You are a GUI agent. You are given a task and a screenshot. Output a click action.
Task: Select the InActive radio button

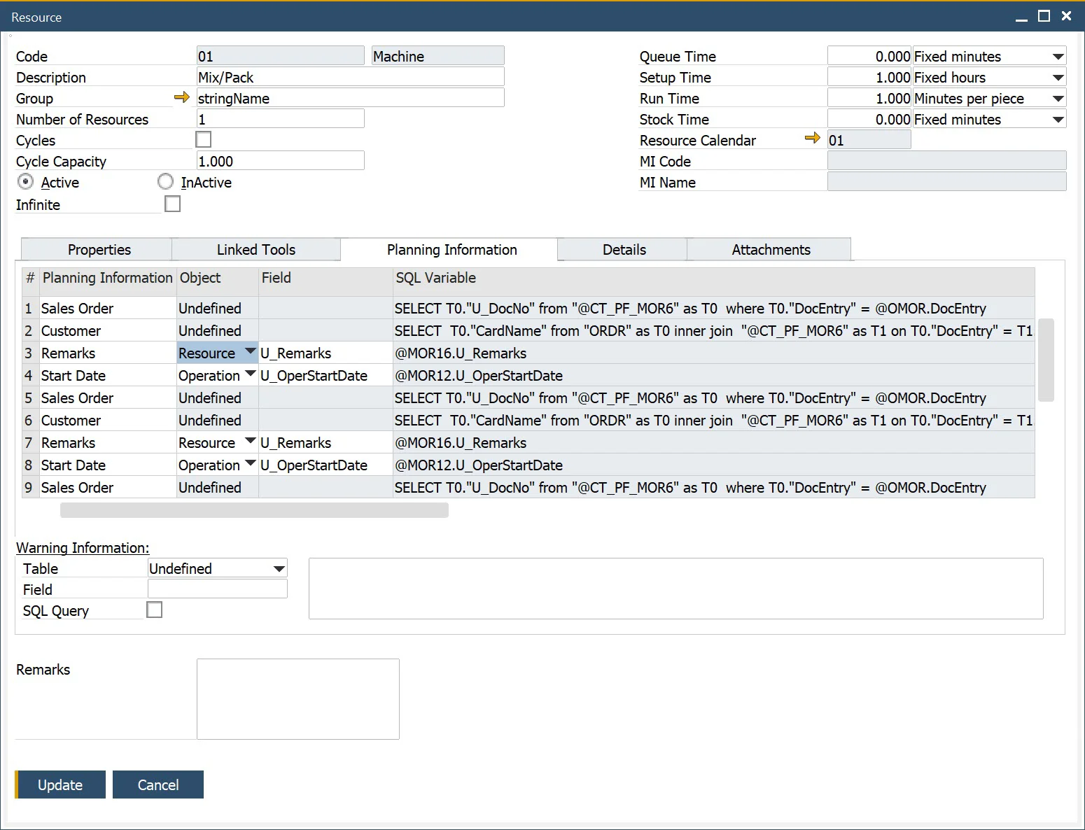(166, 181)
